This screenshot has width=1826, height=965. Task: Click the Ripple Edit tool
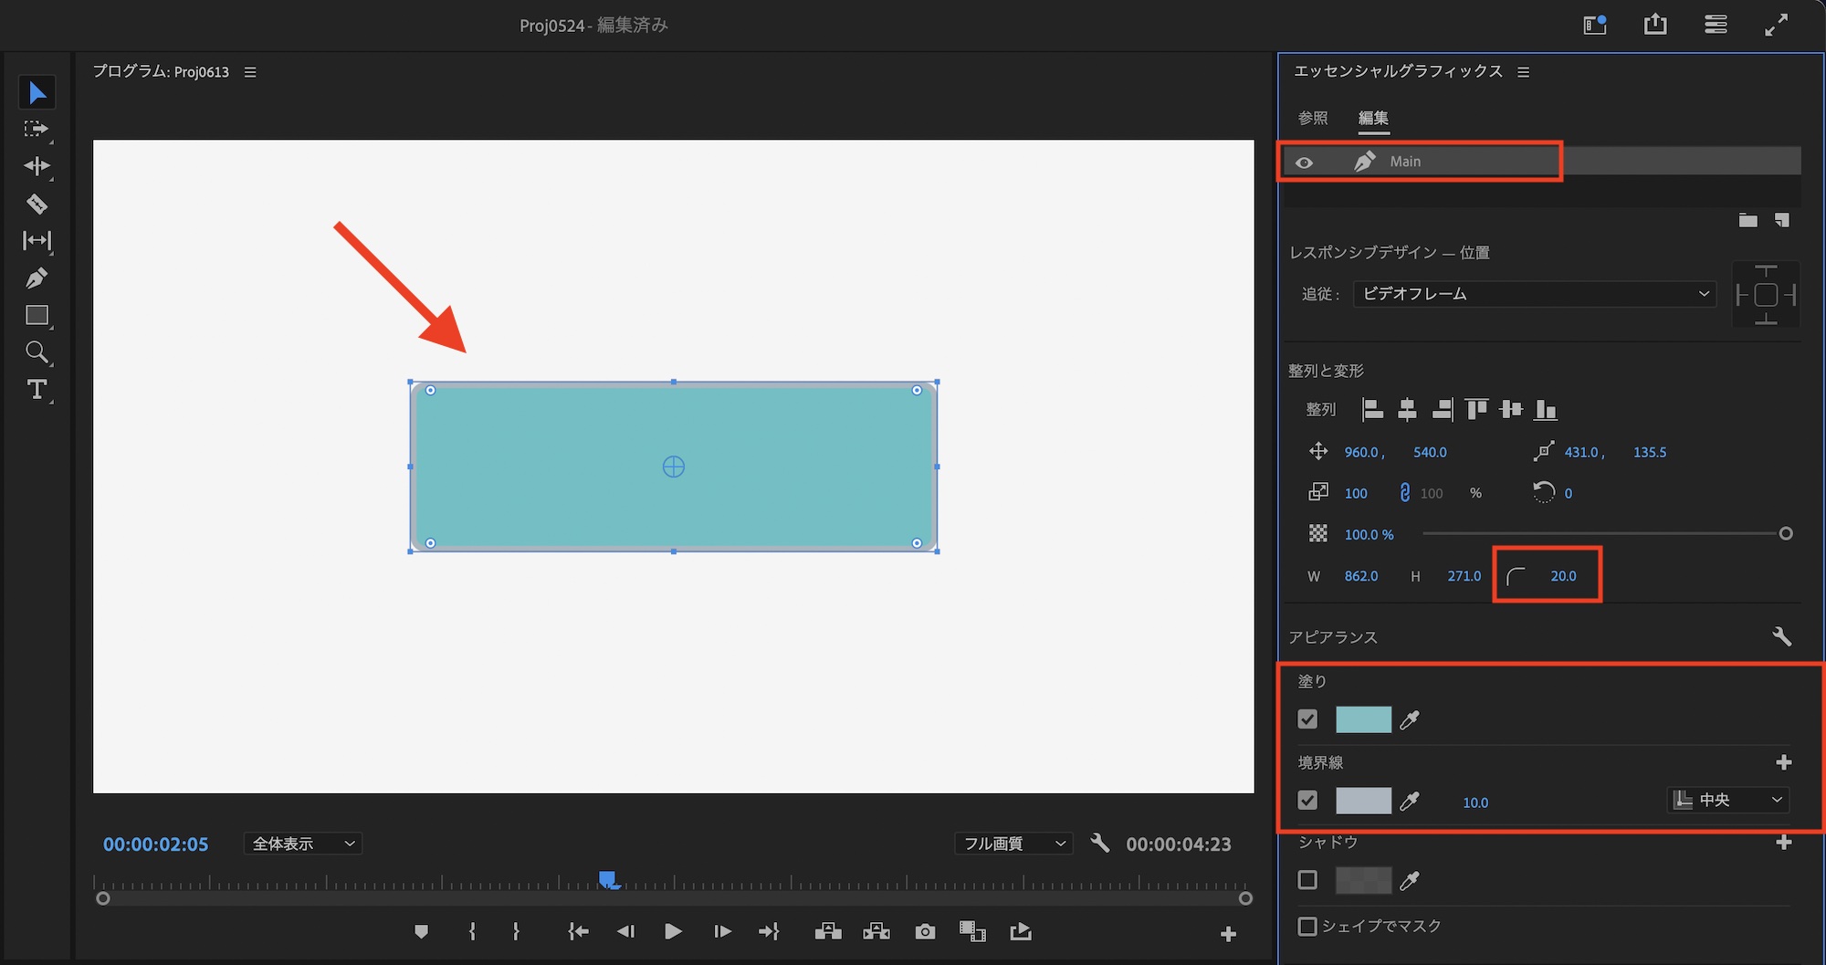tap(37, 166)
